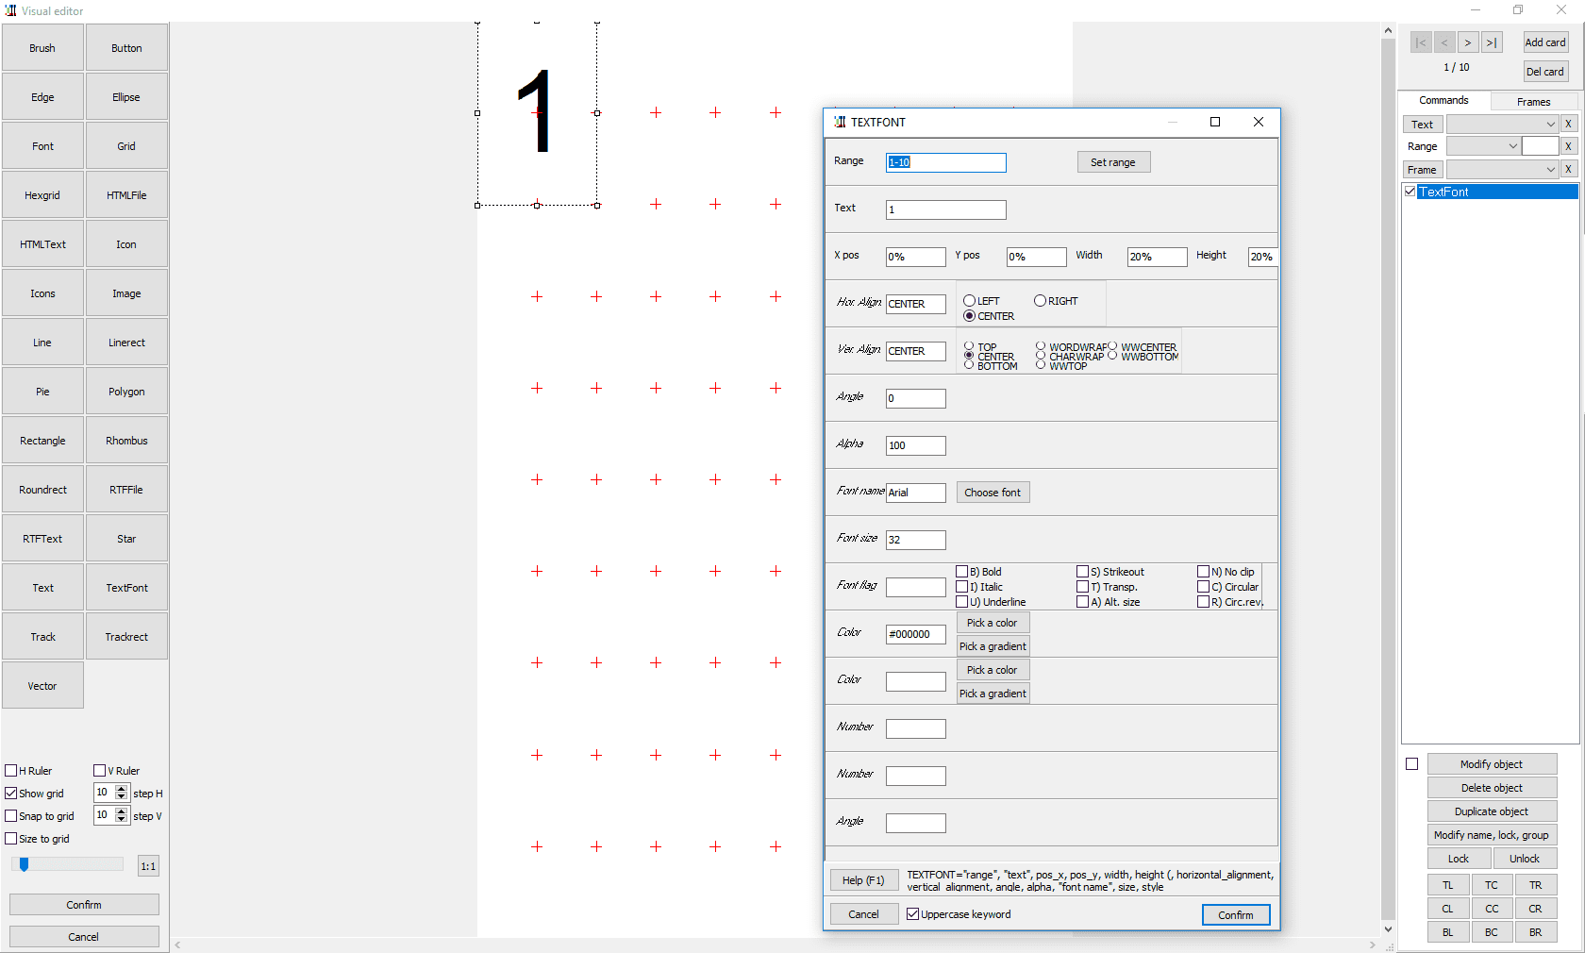Image resolution: width=1585 pixels, height=953 pixels.
Task: Cancel the Visual editor changes
Action: [84, 937]
